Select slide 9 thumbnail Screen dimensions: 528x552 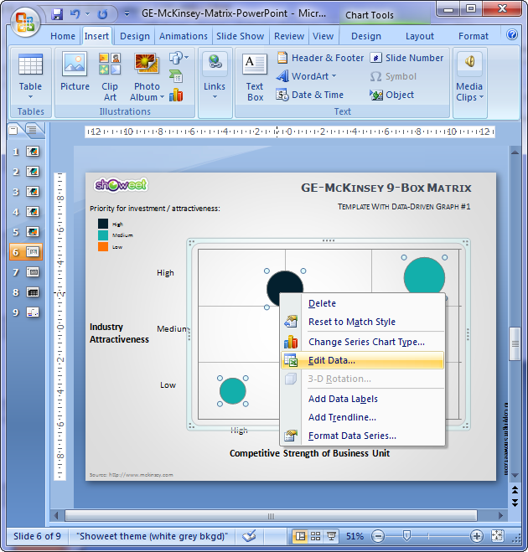(x=33, y=312)
